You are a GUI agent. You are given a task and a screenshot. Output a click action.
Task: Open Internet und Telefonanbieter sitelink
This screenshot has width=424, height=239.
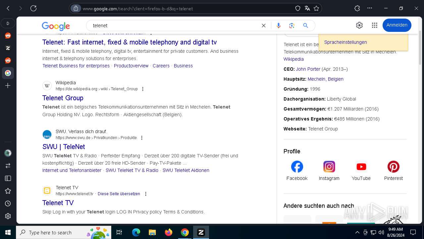(72, 170)
